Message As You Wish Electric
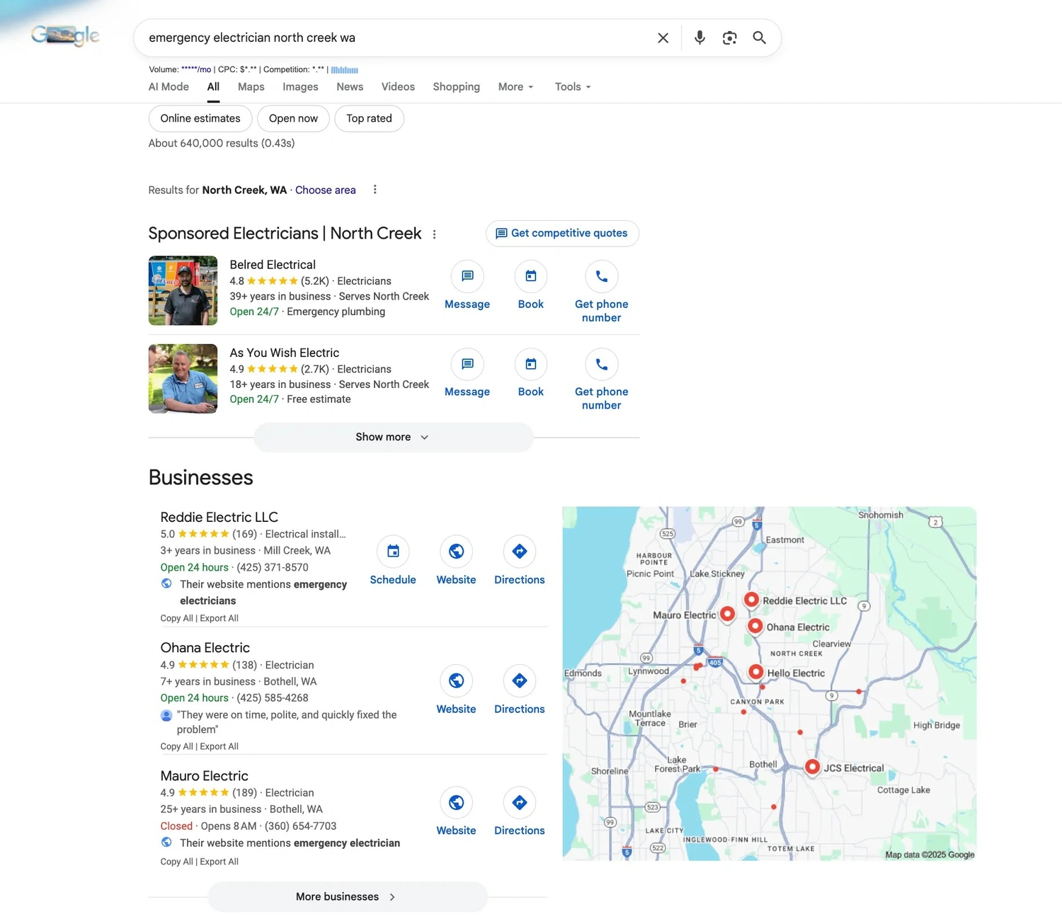1062x924 pixels. (x=467, y=374)
